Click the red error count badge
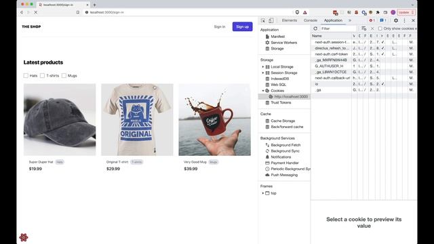Viewport: 434px width, 244px height. (372, 20)
